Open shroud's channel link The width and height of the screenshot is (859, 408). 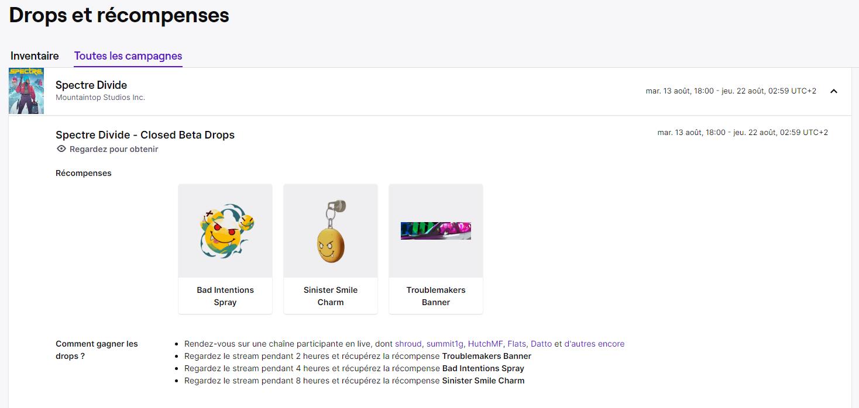tap(407, 344)
